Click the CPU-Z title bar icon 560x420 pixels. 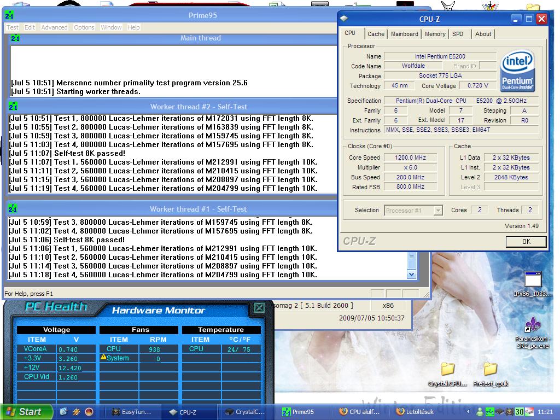click(x=344, y=19)
